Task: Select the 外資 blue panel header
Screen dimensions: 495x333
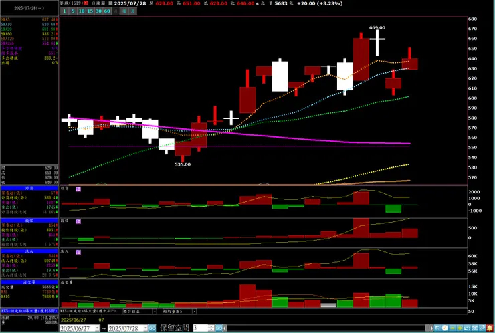Action: 29,188
